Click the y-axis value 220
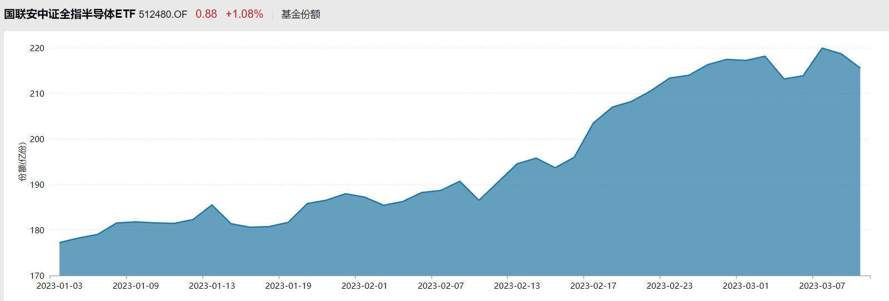 coord(37,48)
